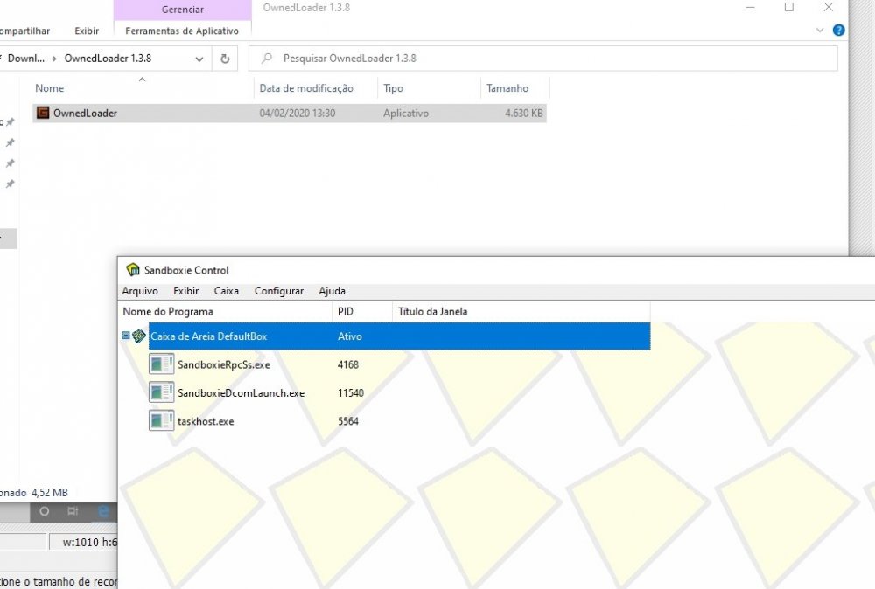This screenshot has width=875, height=589.
Task: Click the DefaultBox sandbox icon
Action: (139, 336)
